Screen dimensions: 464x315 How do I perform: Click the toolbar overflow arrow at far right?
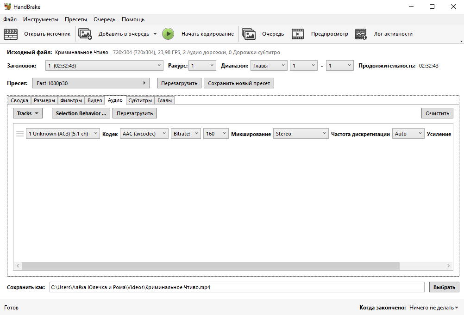point(461,41)
